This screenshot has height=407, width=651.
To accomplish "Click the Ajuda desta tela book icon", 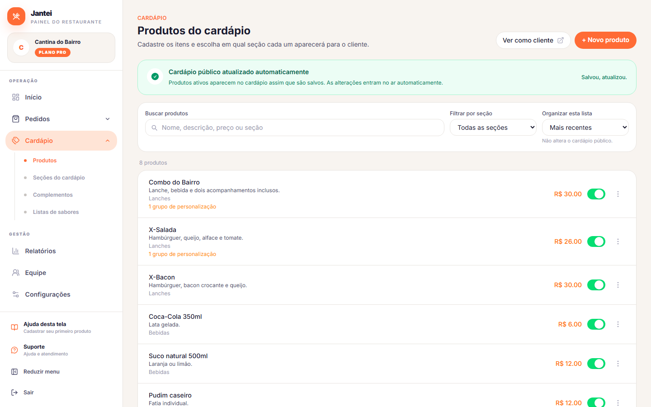I will click(x=14, y=327).
